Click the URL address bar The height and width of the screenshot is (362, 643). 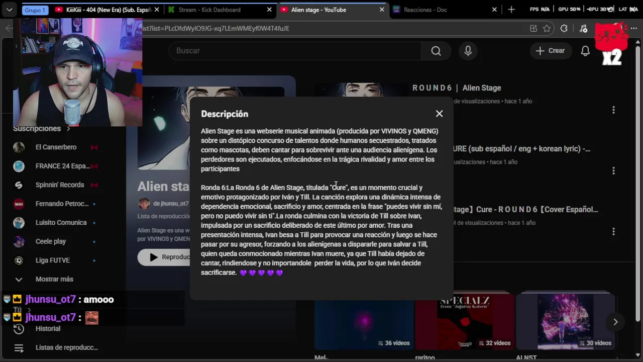[x=332, y=29]
